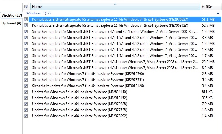Uncheck the 26,0 MB .NET Framework 4.5.1 checkbox
222x134 pixels.
[x=26, y=61]
